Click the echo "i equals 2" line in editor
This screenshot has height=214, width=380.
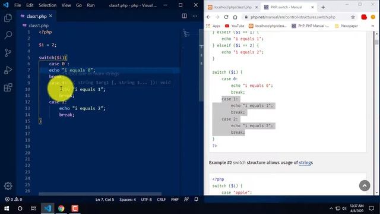82,108
